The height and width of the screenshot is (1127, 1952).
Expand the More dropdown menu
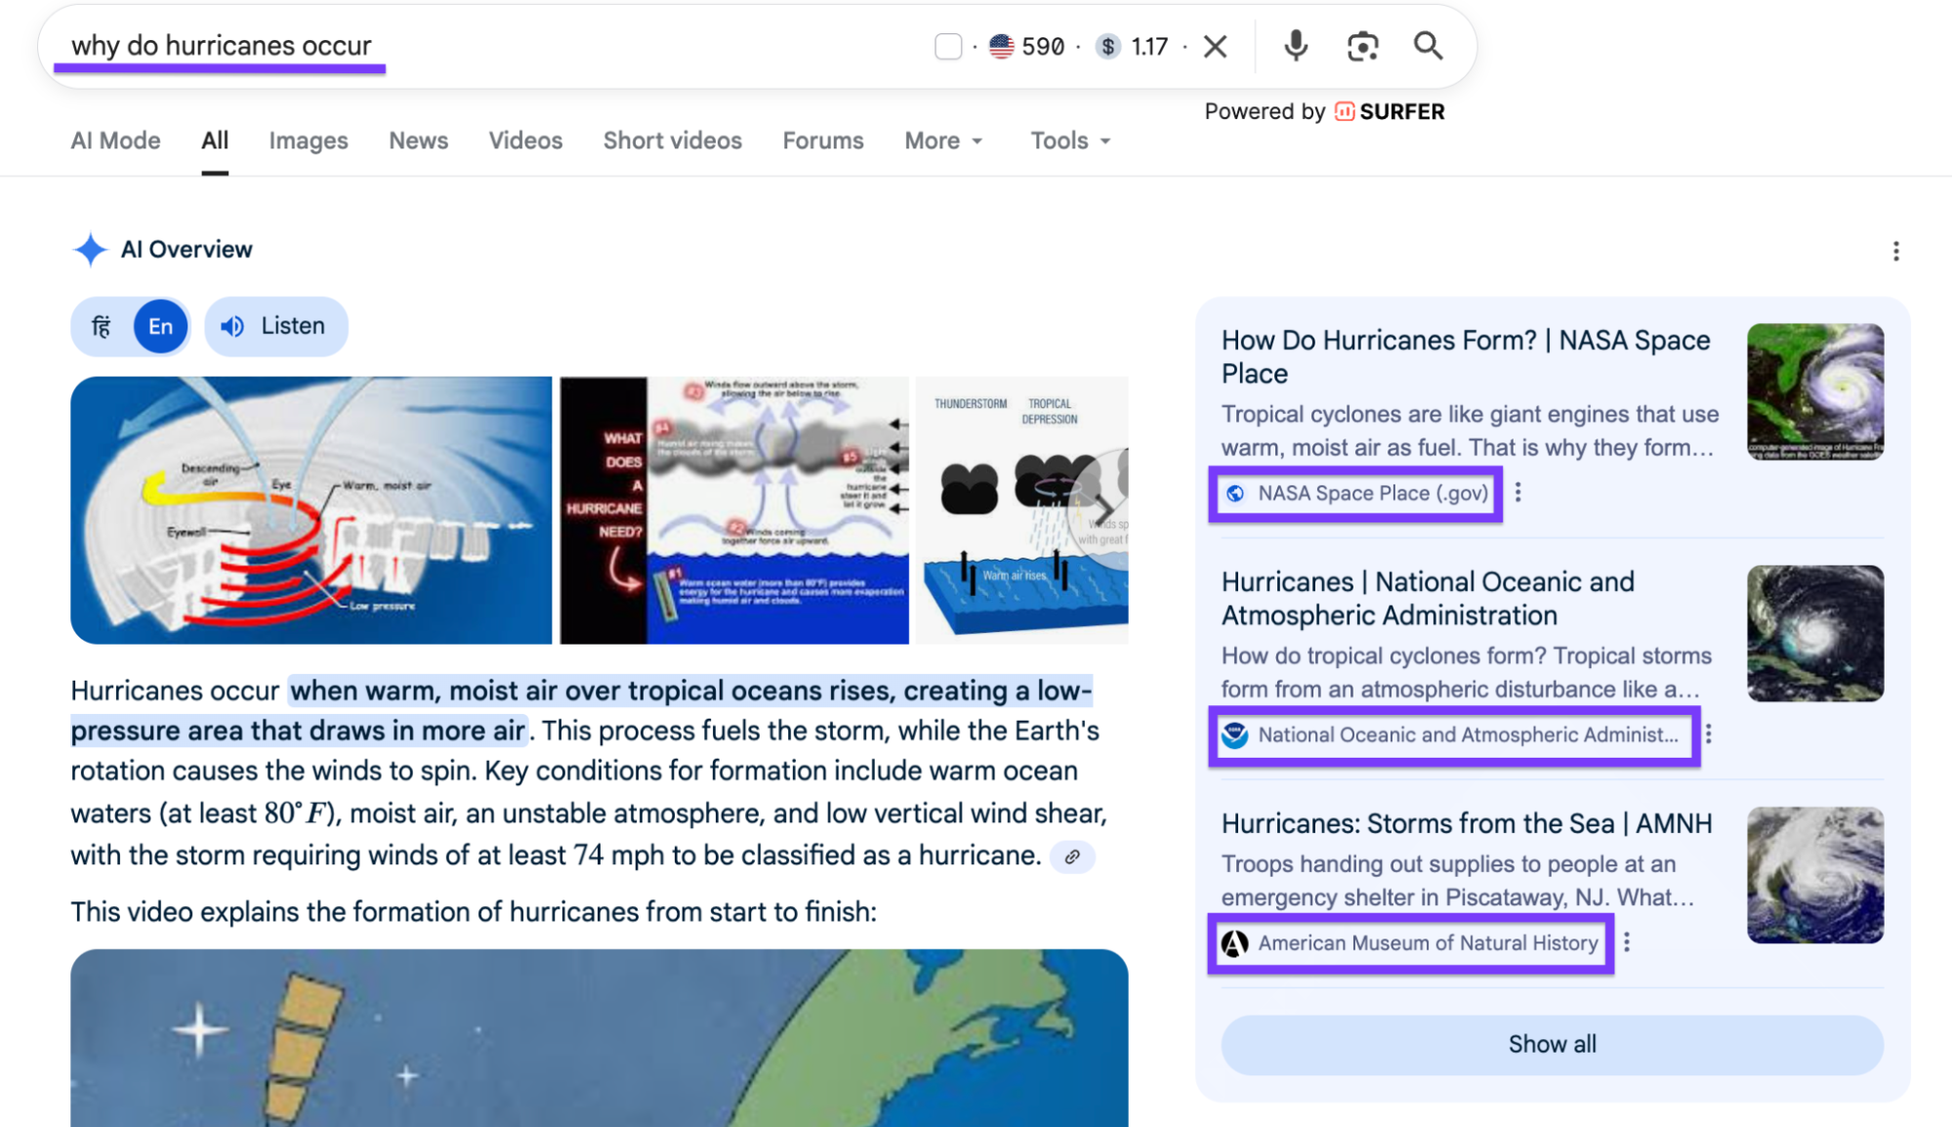click(x=942, y=141)
